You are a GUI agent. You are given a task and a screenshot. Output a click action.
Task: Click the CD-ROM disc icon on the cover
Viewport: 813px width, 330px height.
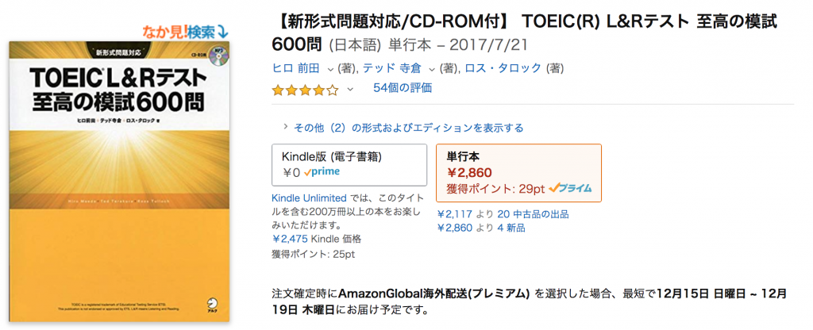219,59
